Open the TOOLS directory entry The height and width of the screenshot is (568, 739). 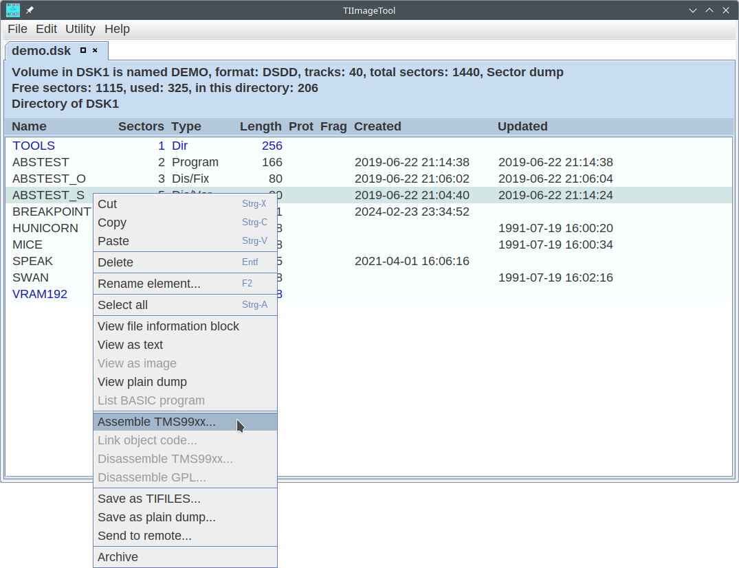pos(34,146)
